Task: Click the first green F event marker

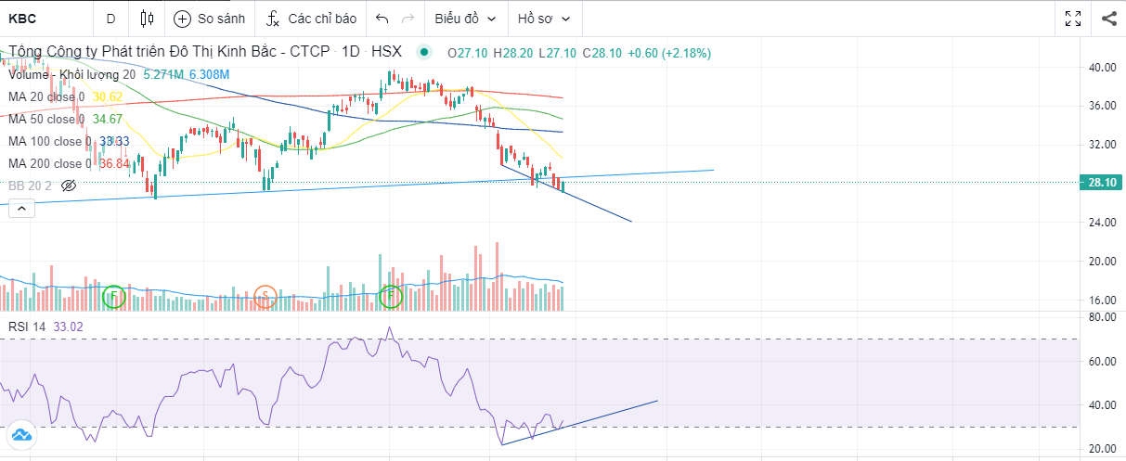Action: [113, 297]
